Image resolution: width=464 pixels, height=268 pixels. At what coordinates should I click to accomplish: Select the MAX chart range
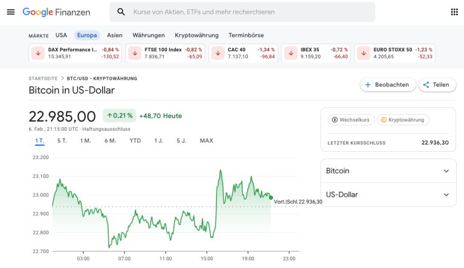click(207, 141)
